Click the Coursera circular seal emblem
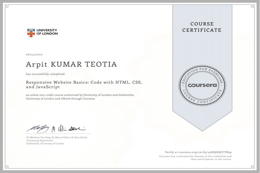This screenshot has width=260, height=173. coord(202,85)
